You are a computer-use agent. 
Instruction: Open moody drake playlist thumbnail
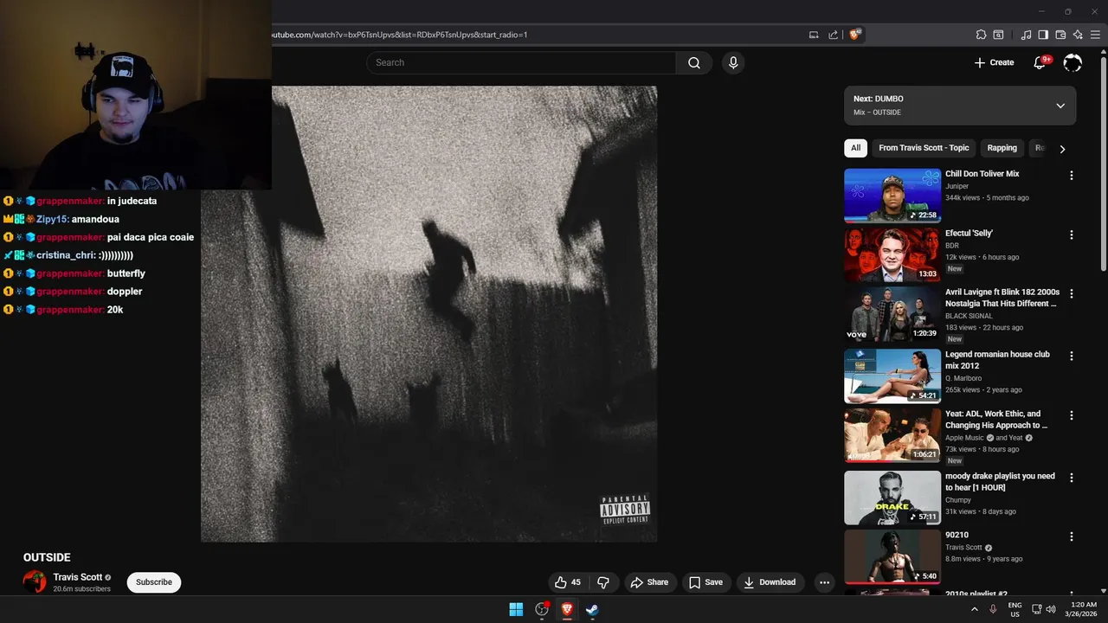(892, 498)
